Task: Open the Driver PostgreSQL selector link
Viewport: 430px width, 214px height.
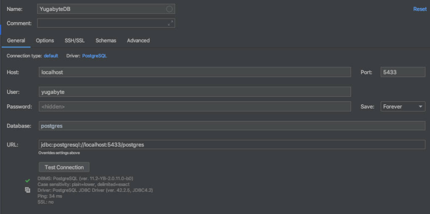Action: point(94,56)
